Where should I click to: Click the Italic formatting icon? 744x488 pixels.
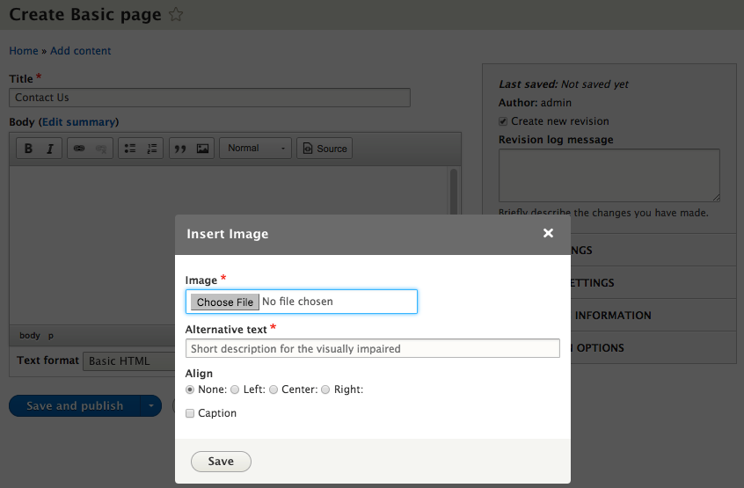50,149
